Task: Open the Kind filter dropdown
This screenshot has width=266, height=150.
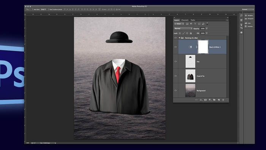Action: click(x=179, y=24)
